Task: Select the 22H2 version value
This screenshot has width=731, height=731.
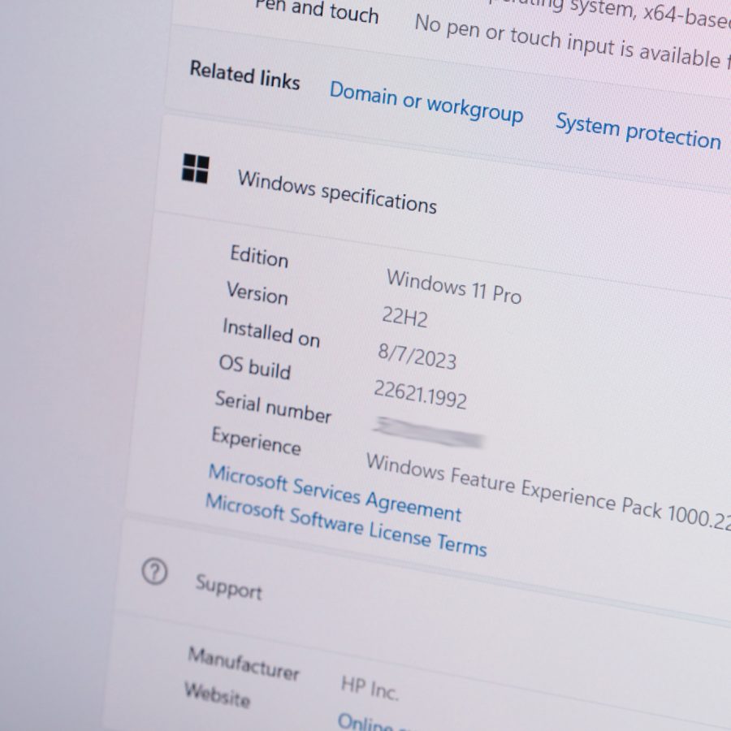Action: tap(404, 317)
